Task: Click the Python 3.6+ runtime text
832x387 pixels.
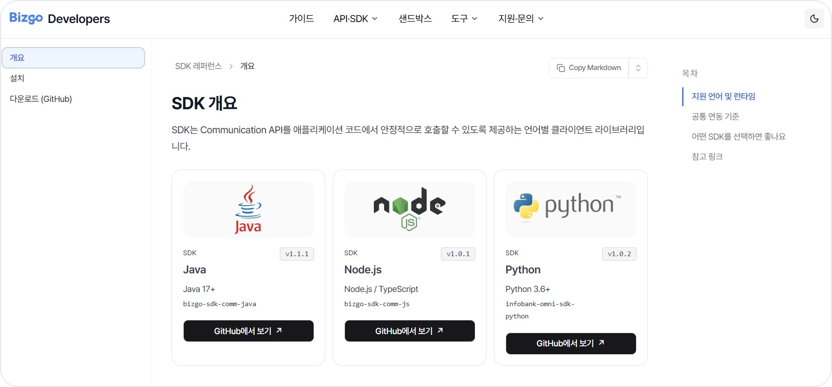Action: (x=528, y=290)
